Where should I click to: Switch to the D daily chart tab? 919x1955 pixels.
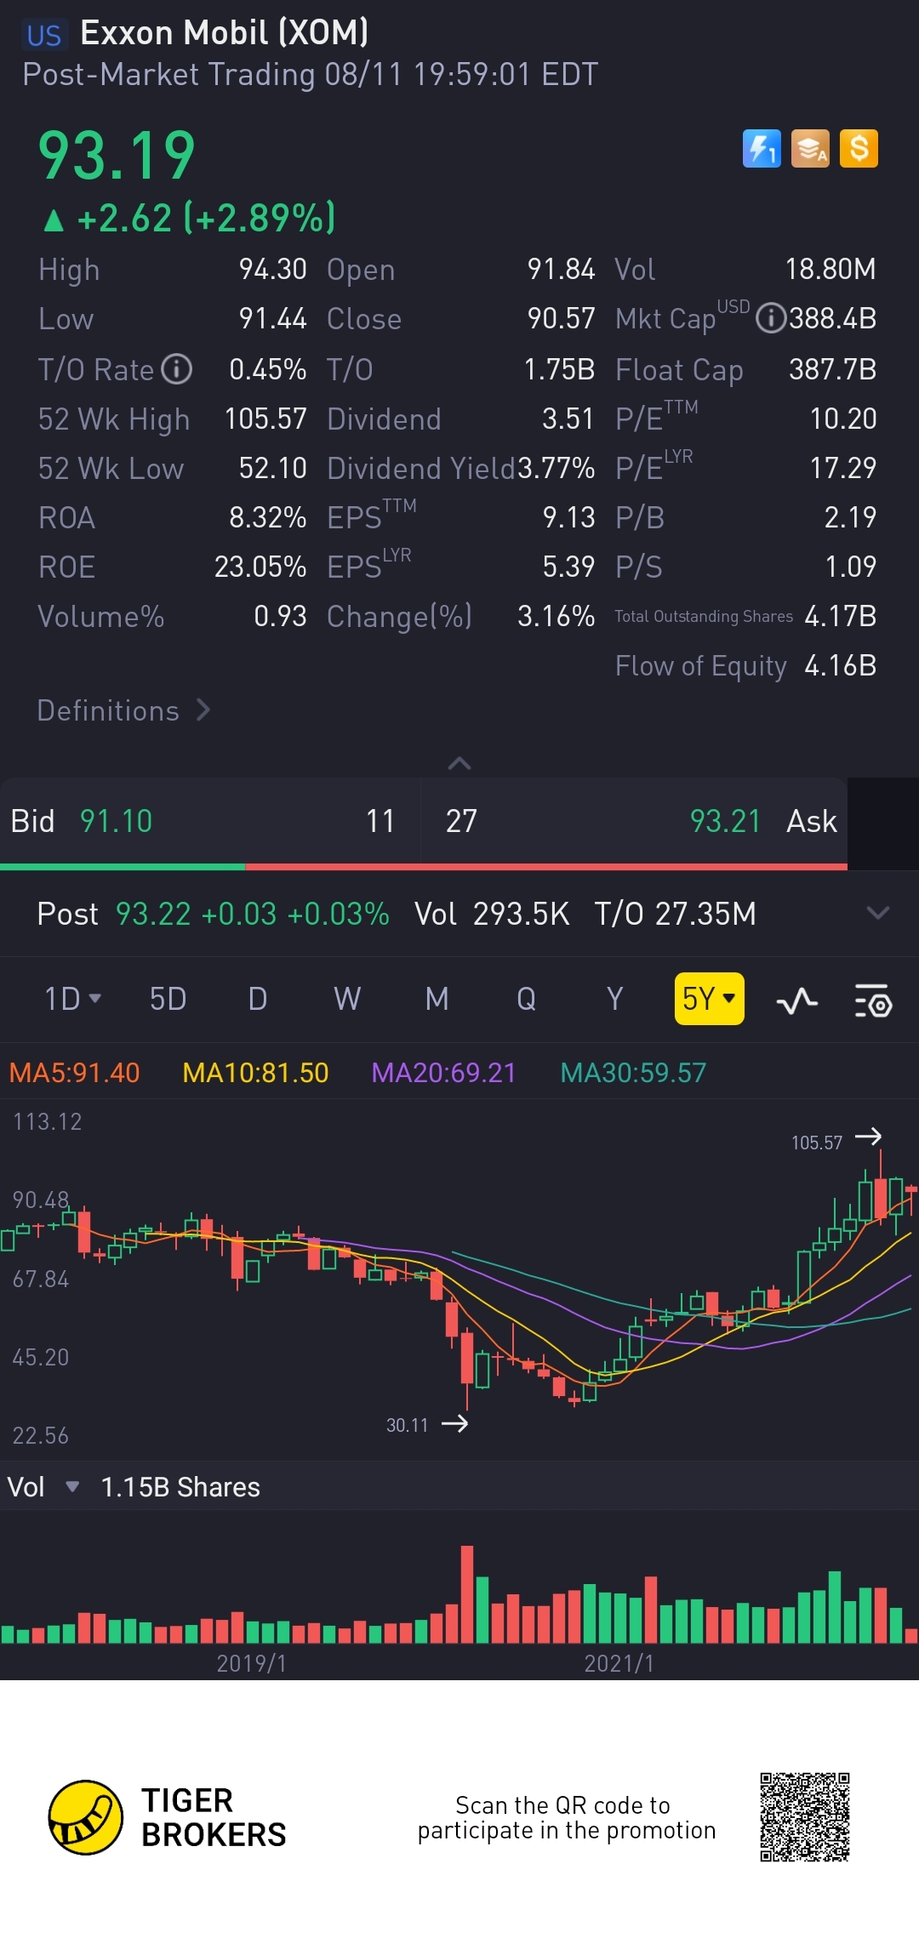[x=258, y=999]
